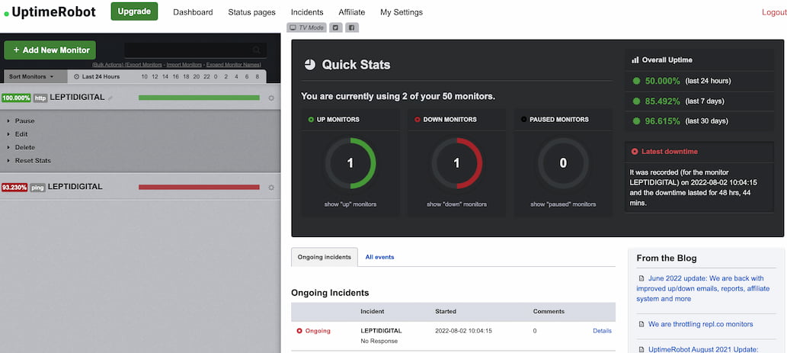Open throttling repl.co monitors blog post
This screenshot has height=353, width=787.
point(701,324)
